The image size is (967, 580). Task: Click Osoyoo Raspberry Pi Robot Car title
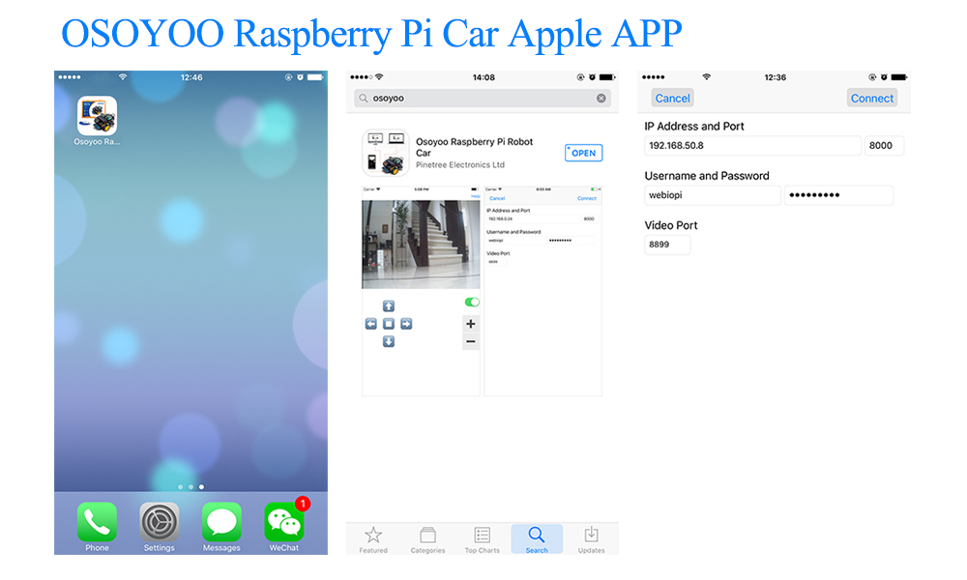tap(474, 147)
